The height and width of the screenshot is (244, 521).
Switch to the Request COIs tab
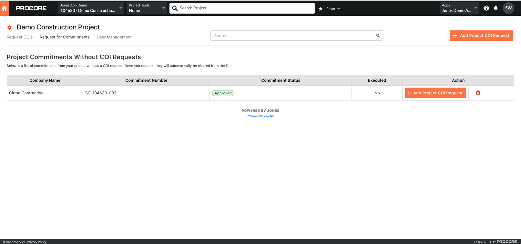[20, 37]
